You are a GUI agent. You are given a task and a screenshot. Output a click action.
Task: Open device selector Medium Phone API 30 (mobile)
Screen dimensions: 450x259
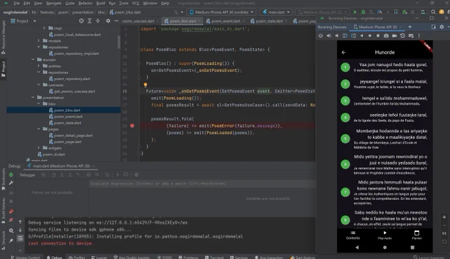point(222,12)
